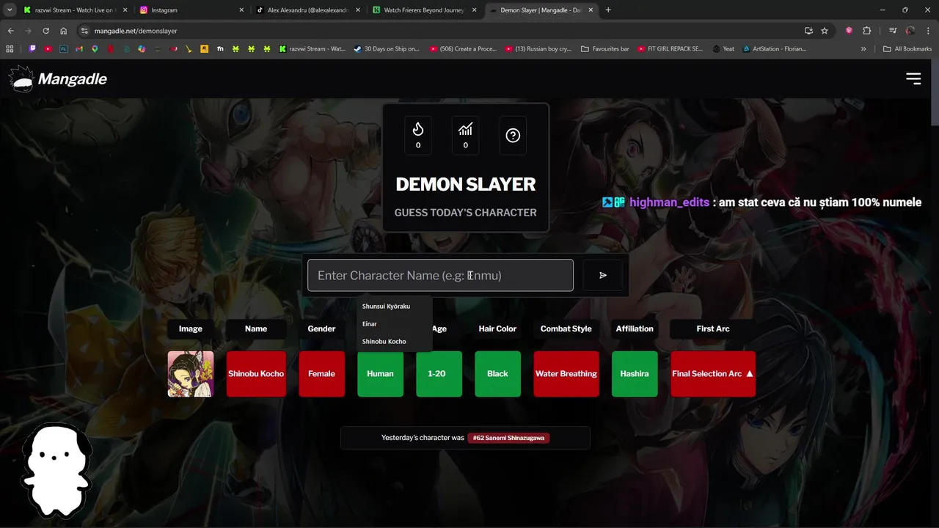This screenshot has width=939, height=528.
Task: Click the First Arc column header
Action: (x=713, y=329)
